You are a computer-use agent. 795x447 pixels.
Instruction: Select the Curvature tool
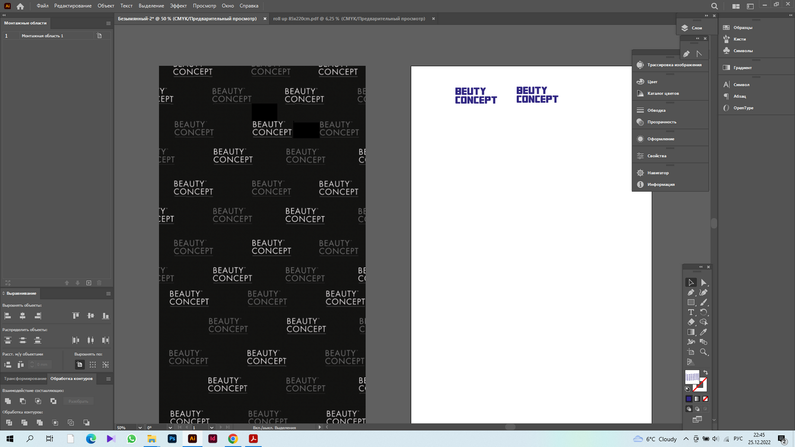pyautogui.click(x=704, y=292)
